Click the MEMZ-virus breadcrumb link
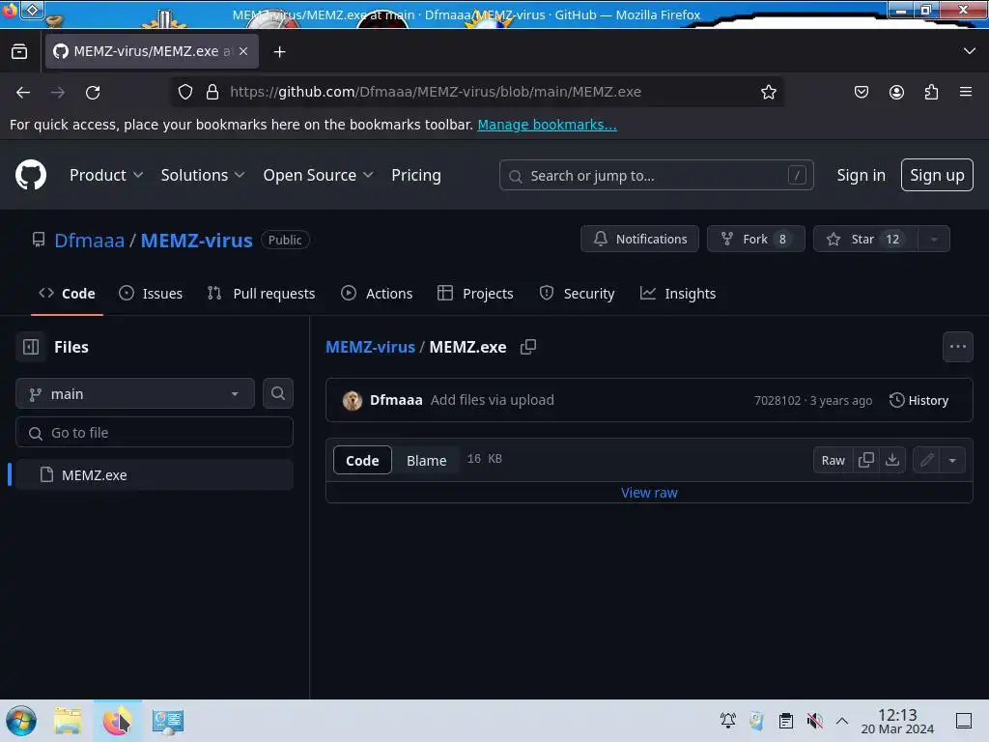The width and height of the screenshot is (989, 742). click(x=370, y=347)
